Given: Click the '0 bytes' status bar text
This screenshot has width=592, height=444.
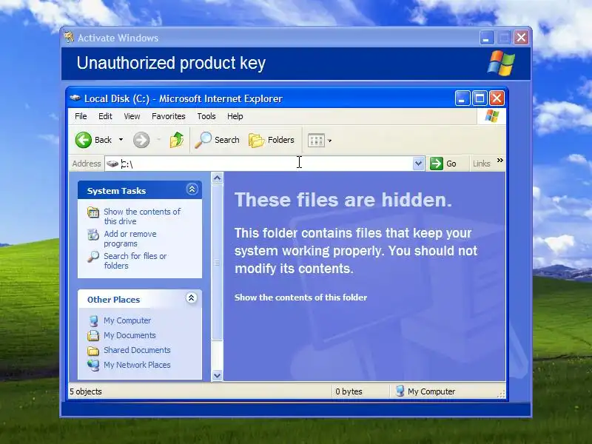Looking at the screenshot, I should (x=349, y=391).
